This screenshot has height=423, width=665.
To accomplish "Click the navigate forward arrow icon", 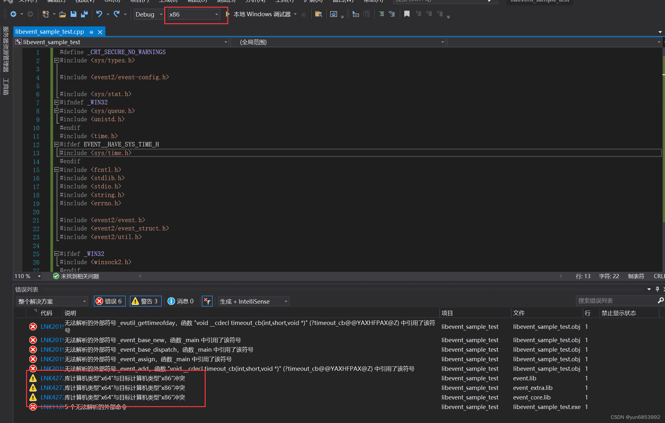I will tap(30, 14).
